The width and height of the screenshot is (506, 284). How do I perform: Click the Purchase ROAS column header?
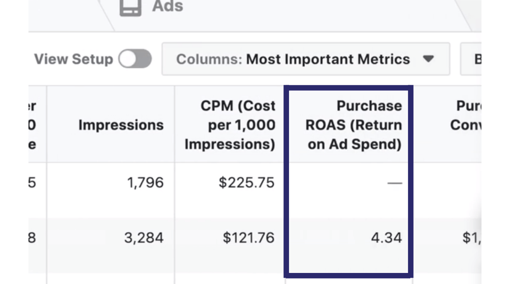pyautogui.click(x=354, y=125)
